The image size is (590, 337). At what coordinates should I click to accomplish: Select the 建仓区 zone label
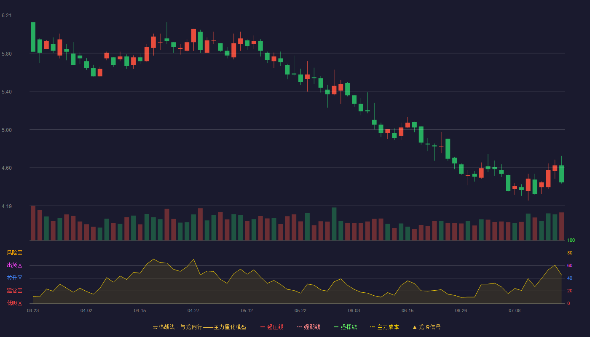pos(14,291)
